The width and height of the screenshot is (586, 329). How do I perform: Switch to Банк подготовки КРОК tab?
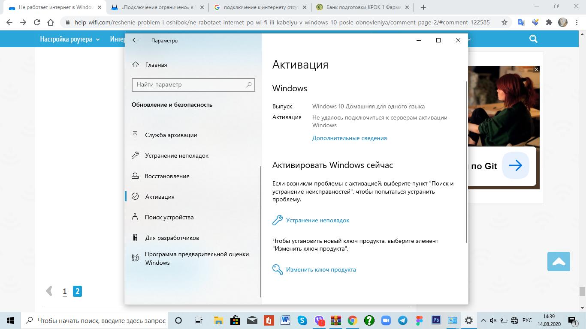362,7
